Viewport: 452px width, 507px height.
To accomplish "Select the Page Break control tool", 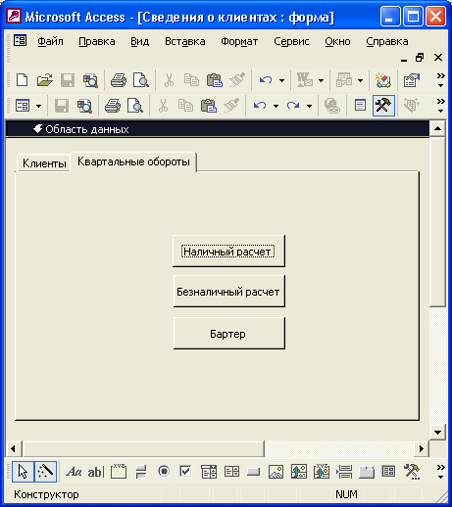I will pyautogui.click(x=344, y=472).
